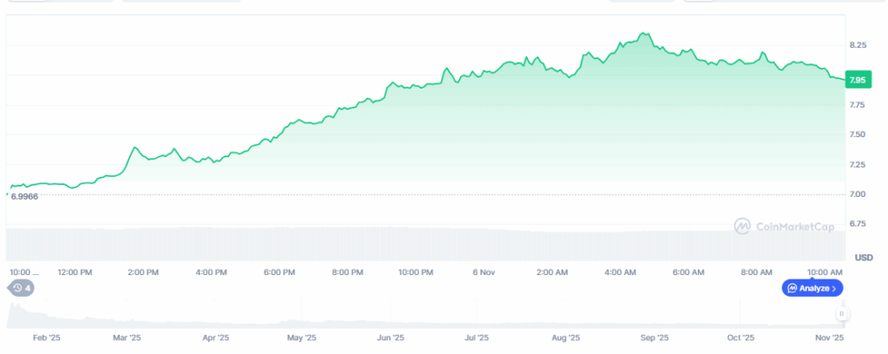888x354 pixels.
Task: Click the highest peak of the price line
Action: pyautogui.click(x=643, y=34)
